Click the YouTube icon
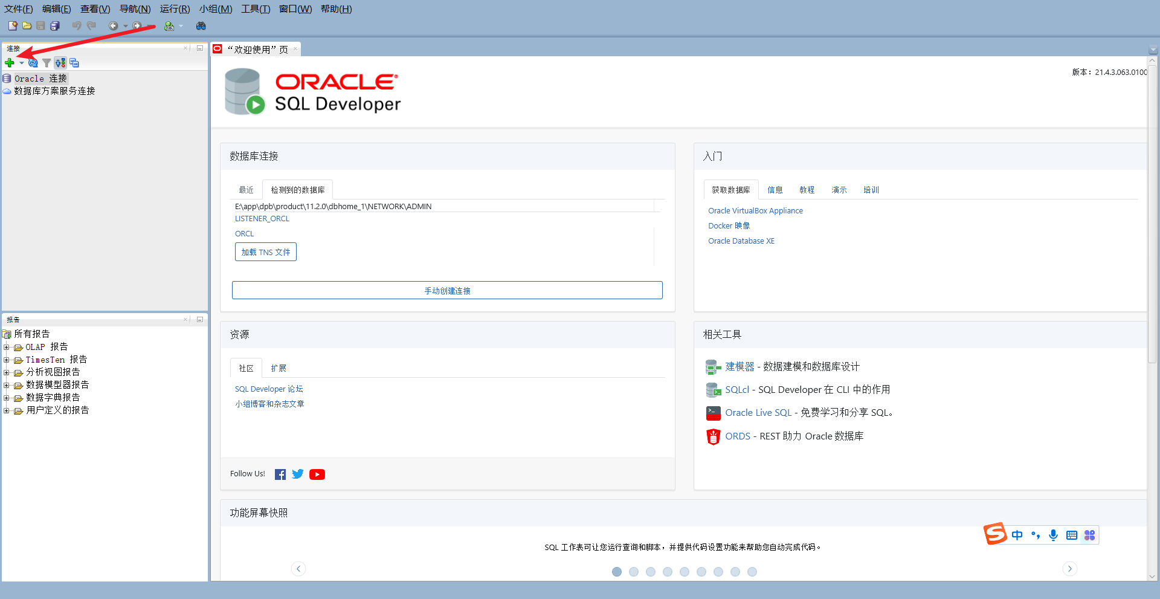The width and height of the screenshot is (1160, 599). pyautogui.click(x=317, y=474)
